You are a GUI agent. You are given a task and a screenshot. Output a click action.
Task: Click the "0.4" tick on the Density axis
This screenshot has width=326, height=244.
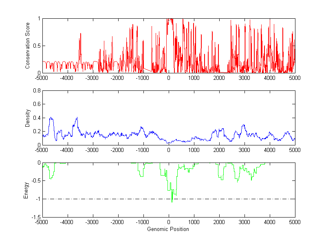tap(37, 118)
